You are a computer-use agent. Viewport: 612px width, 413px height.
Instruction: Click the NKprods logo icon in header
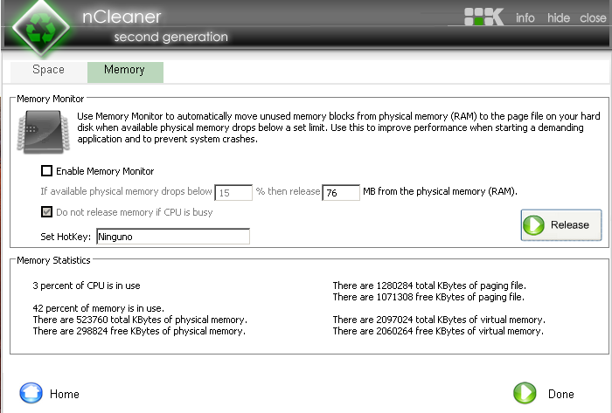[484, 17]
